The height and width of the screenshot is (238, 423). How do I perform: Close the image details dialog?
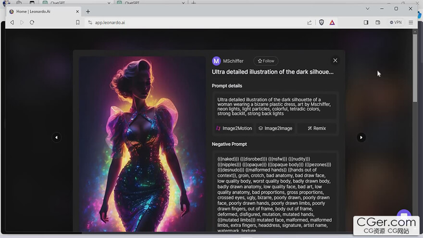coord(335,61)
